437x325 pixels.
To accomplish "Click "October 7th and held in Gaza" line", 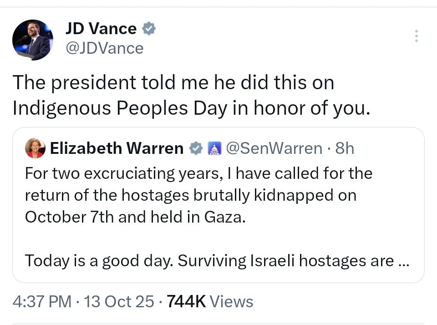I will (135, 217).
